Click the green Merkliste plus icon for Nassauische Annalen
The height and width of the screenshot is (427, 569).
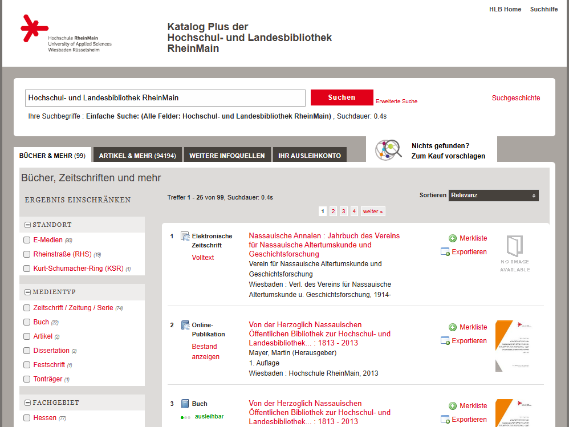pos(453,238)
